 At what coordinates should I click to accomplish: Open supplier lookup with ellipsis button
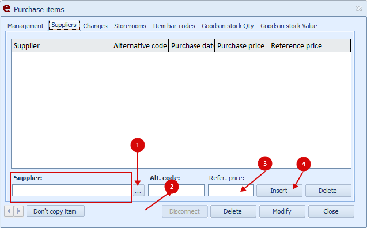tap(138, 191)
